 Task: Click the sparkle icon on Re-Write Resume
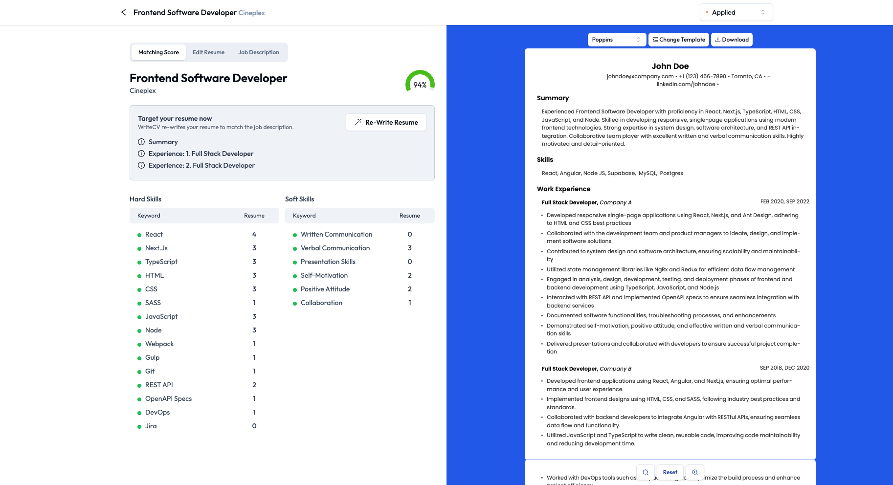(x=358, y=122)
